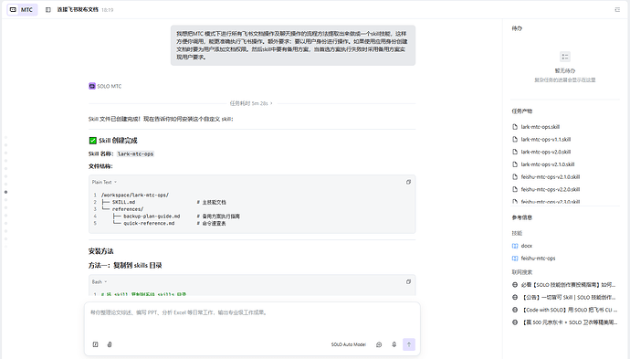Screen dimensions: 630x359
Task: Click the empty to-do list icon
Action: point(565,57)
